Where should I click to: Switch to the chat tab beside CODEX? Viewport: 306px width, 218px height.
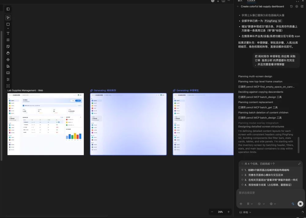[x=240, y=1]
